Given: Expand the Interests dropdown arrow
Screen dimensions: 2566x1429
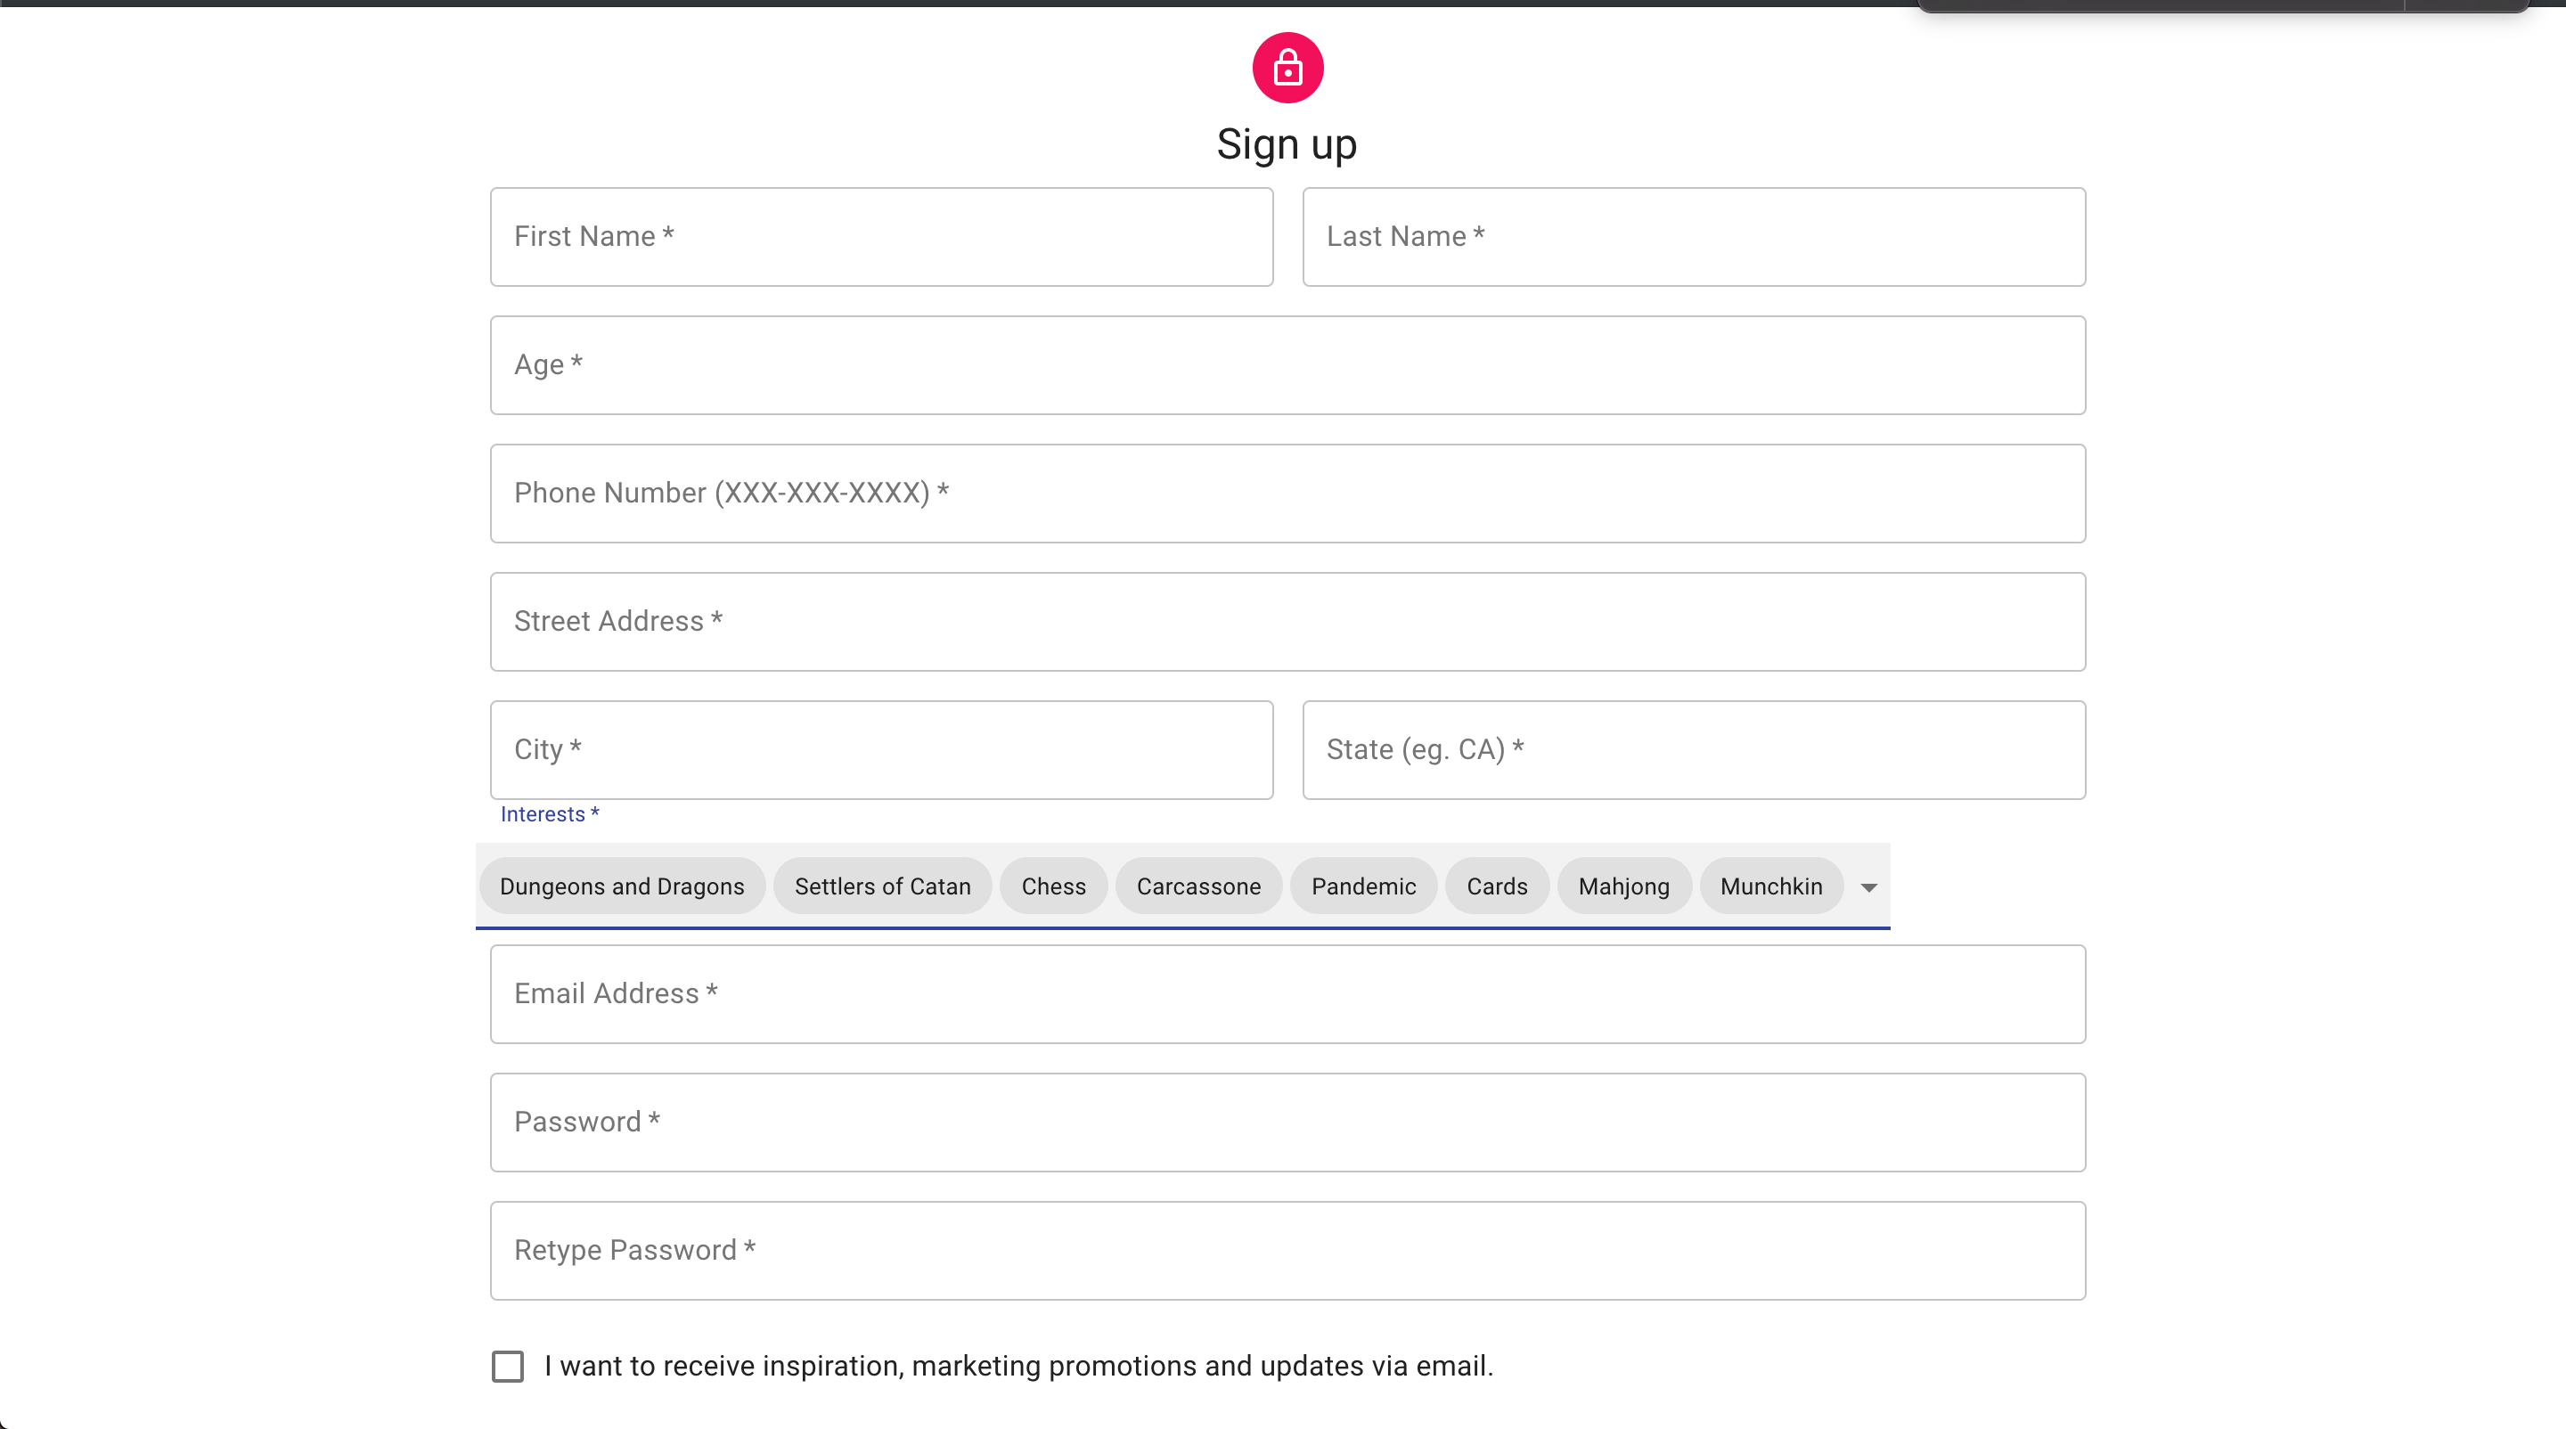Looking at the screenshot, I should [1868, 887].
